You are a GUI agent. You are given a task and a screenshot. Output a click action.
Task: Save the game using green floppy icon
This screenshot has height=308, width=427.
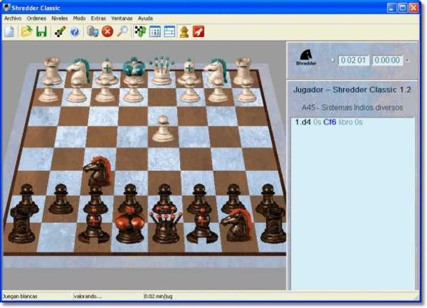[41, 31]
